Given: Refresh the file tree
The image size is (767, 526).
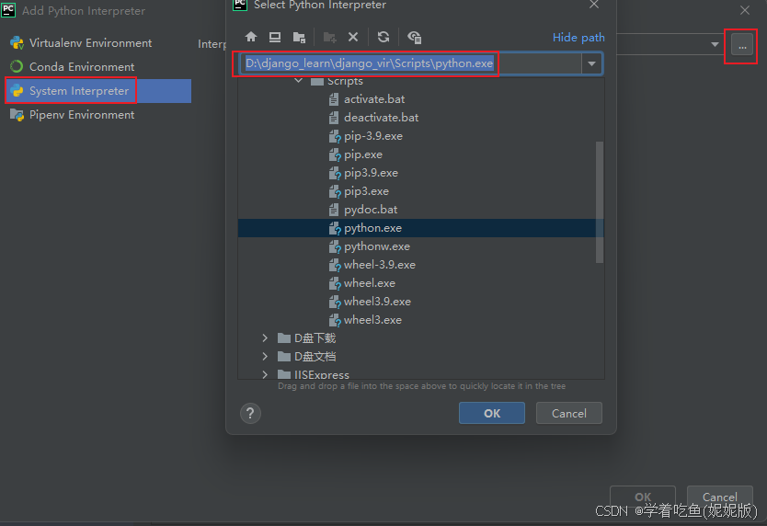Looking at the screenshot, I should (x=383, y=37).
